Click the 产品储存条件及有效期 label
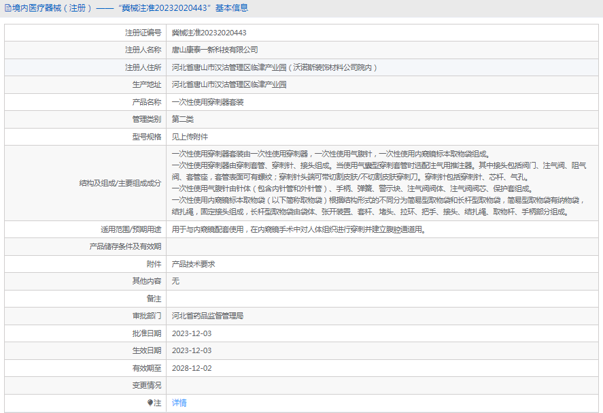The image size is (603, 413). (x=125, y=246)
